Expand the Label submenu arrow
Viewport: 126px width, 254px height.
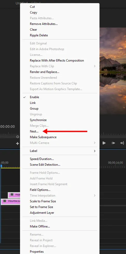pos(95,151)
